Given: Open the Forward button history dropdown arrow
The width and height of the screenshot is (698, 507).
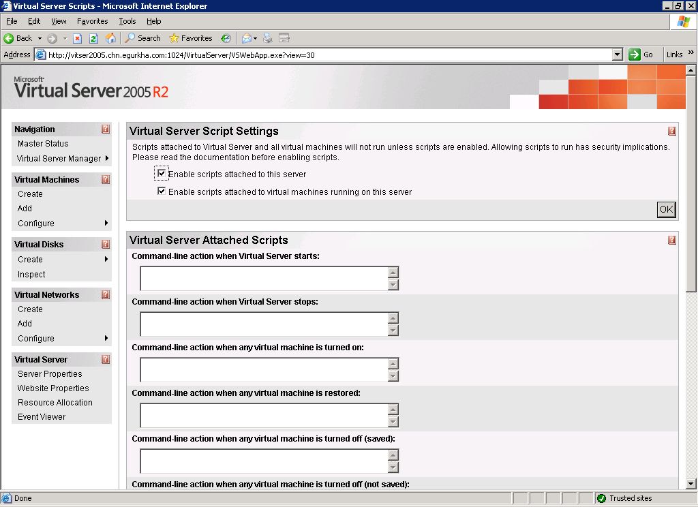Looking at the screenshot, I should [x=65, y=38].
